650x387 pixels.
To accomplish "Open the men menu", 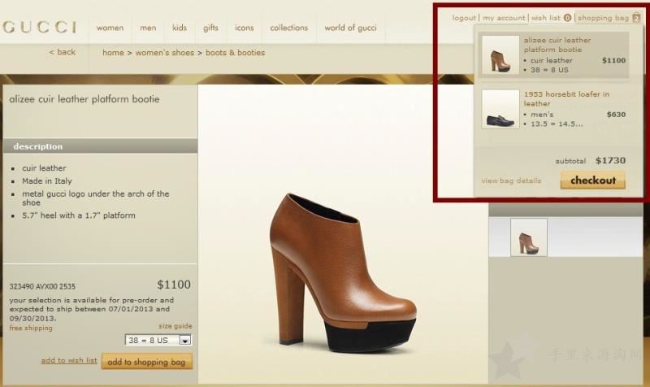I will click(148, 28).
